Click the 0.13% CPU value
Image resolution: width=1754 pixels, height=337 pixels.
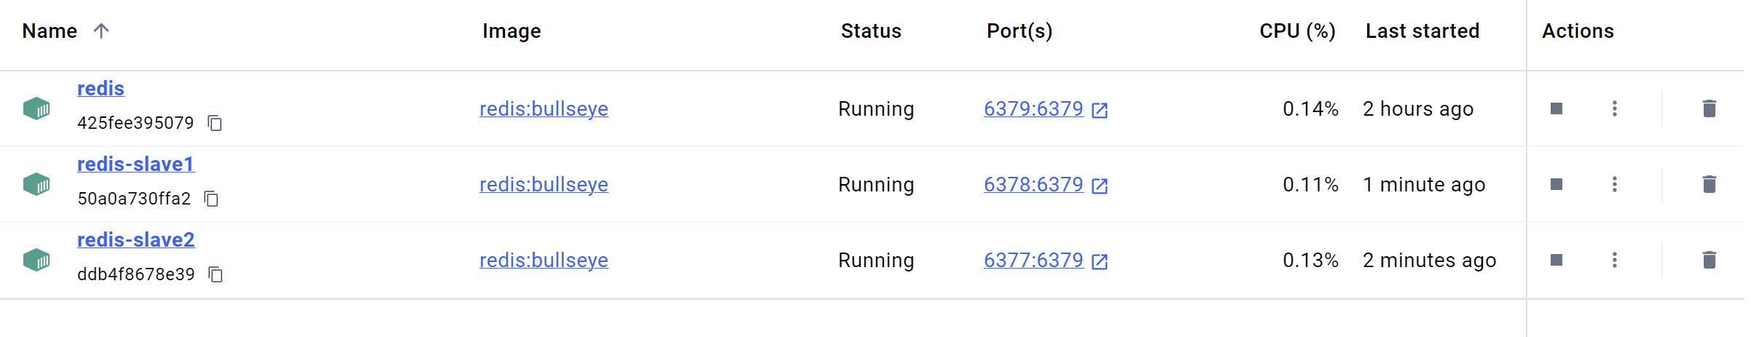(x=1310, y=260)
